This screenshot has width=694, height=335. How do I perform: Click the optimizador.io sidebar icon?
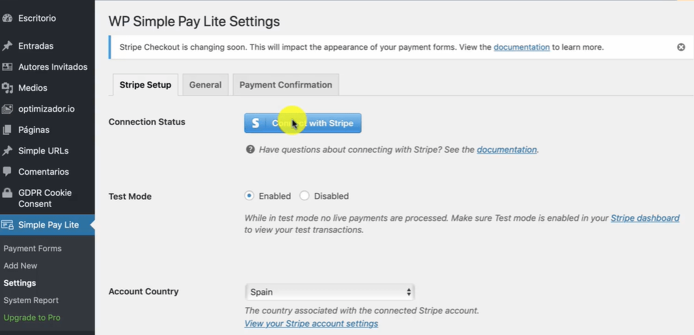[7, 109]
